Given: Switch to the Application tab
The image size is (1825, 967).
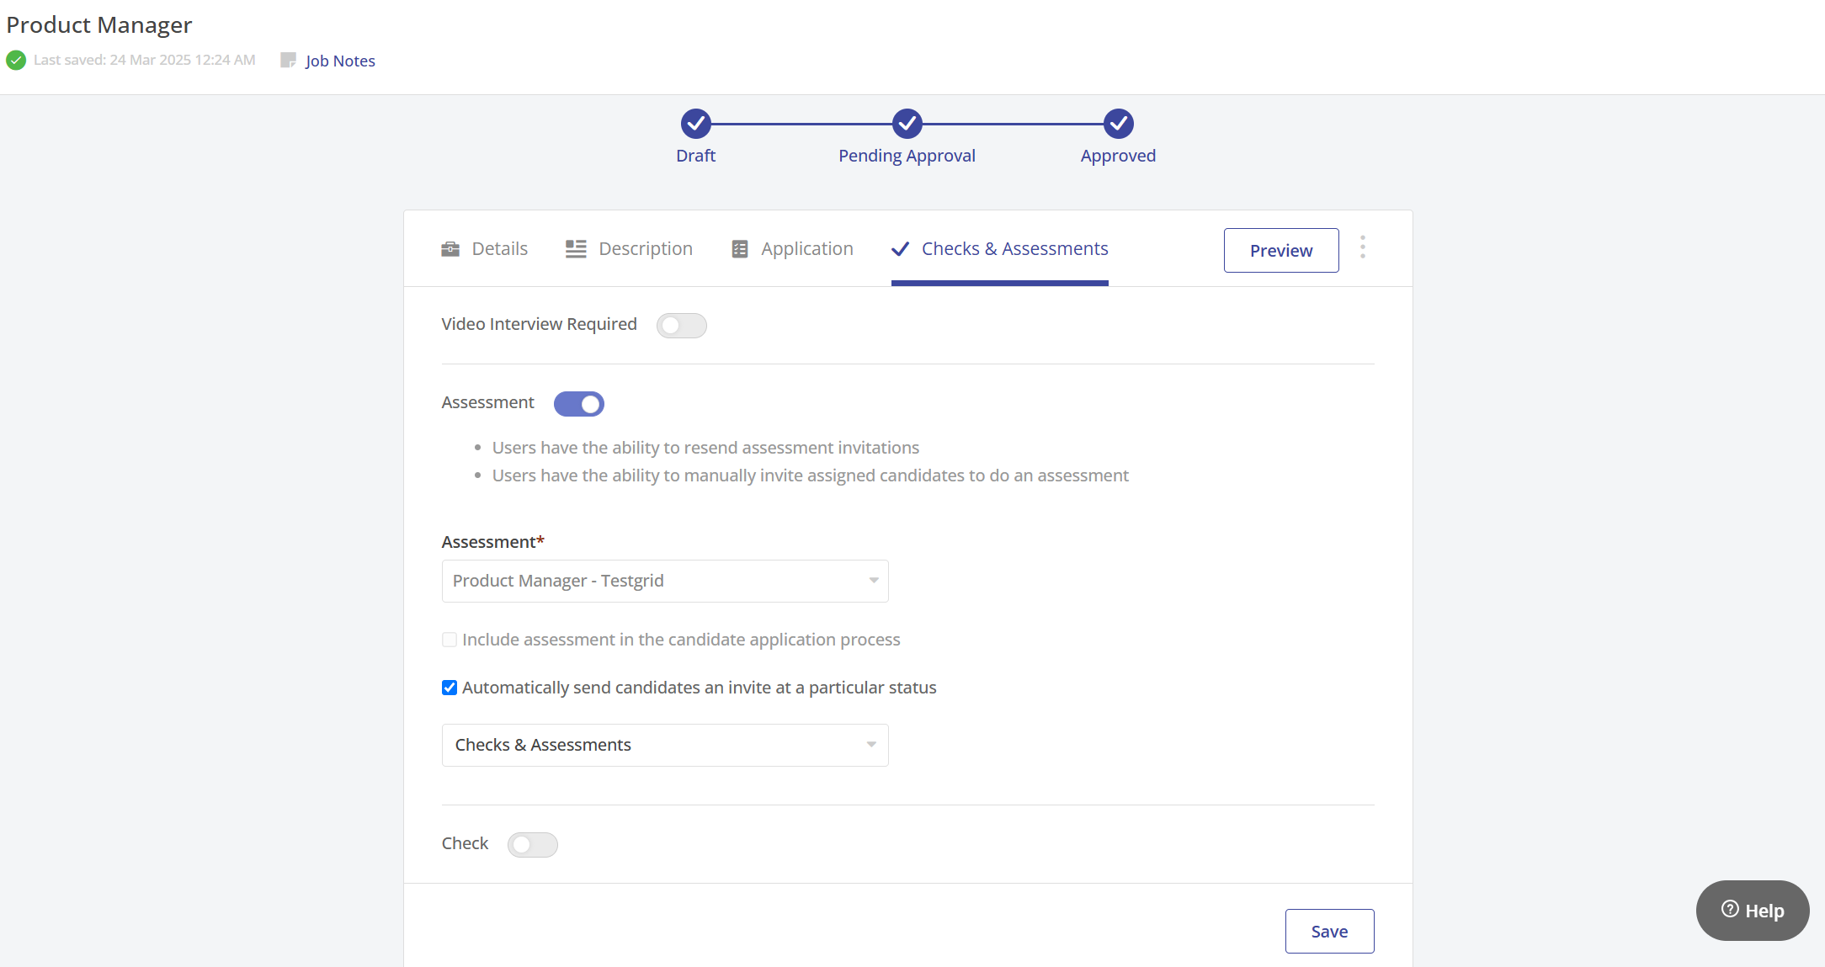Looking at the screenshot, I should tap(806, 249).
